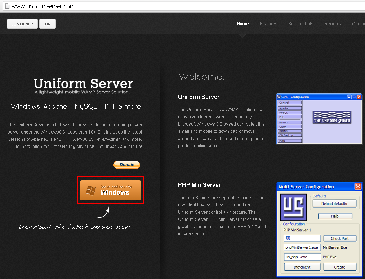Click the MiniServer Exe label

(x=335, y=248)
